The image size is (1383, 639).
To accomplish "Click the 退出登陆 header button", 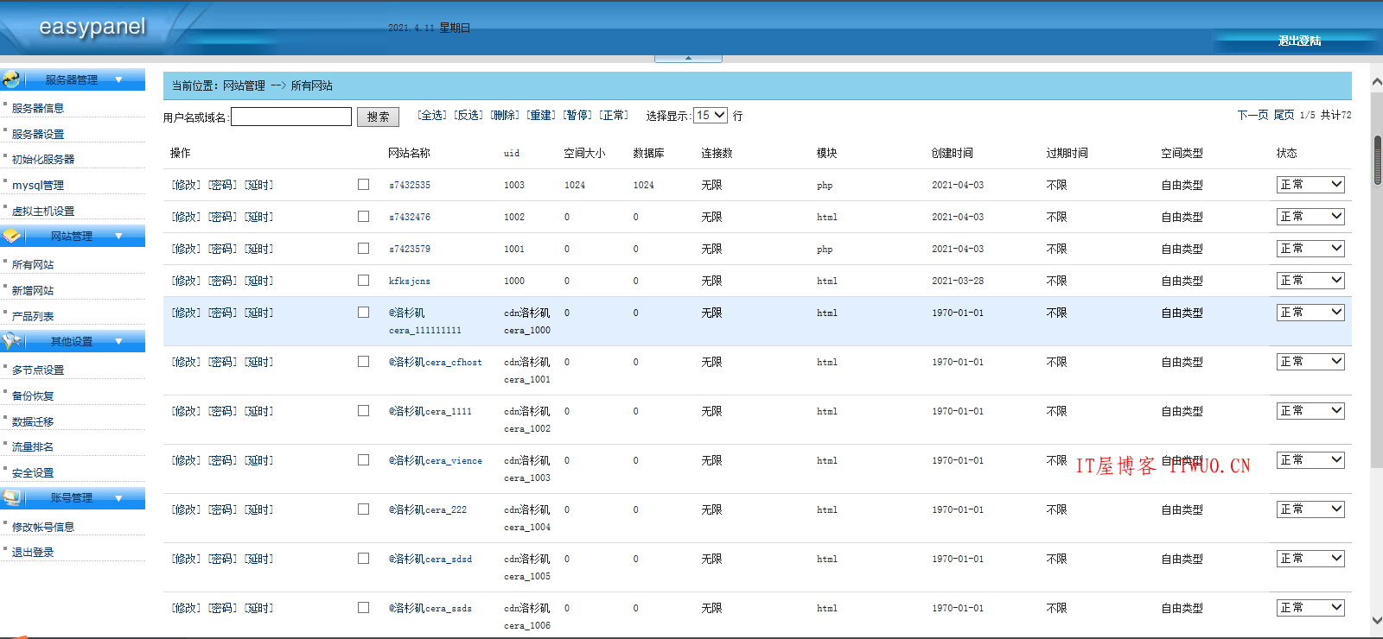I will tap(1299, 41).
